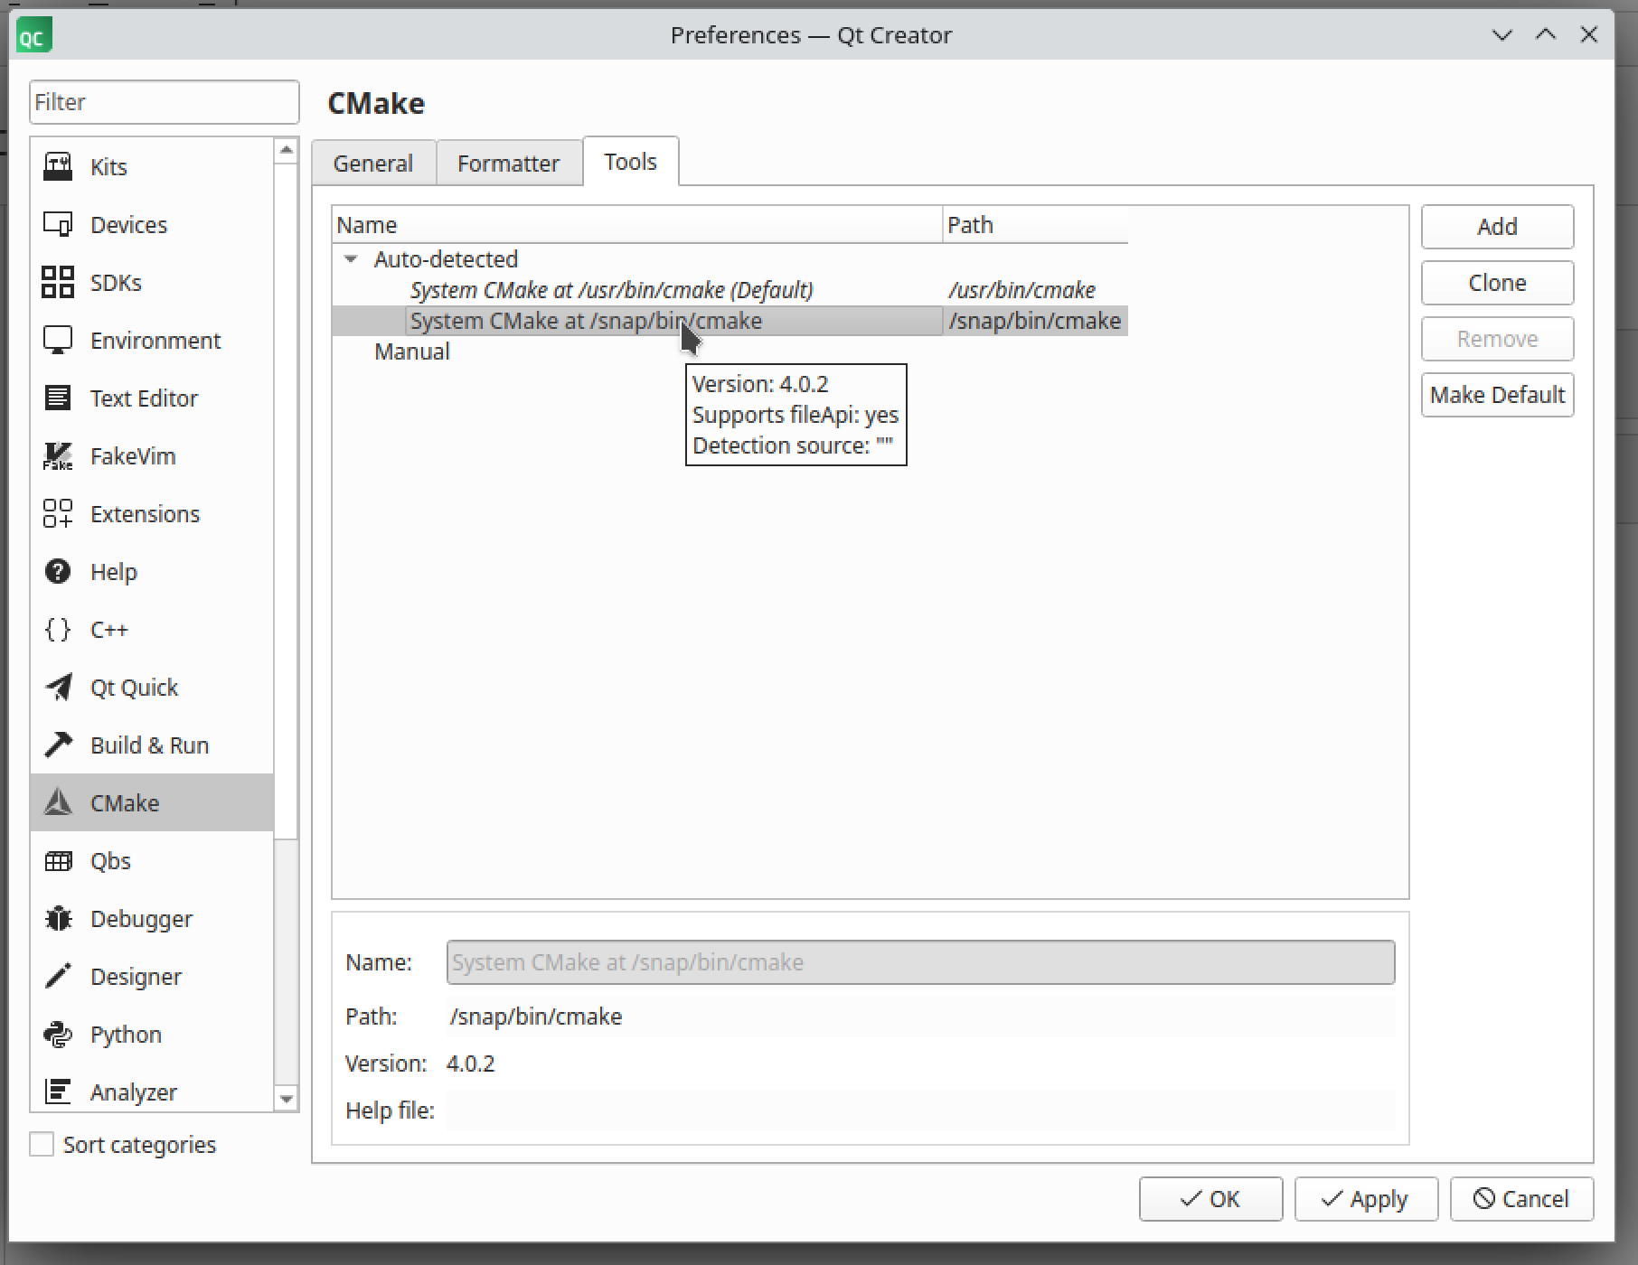Click the Path column header
This screenshot has height=1265, width=1638.
pyautogui.click(x=1036, y=225)
